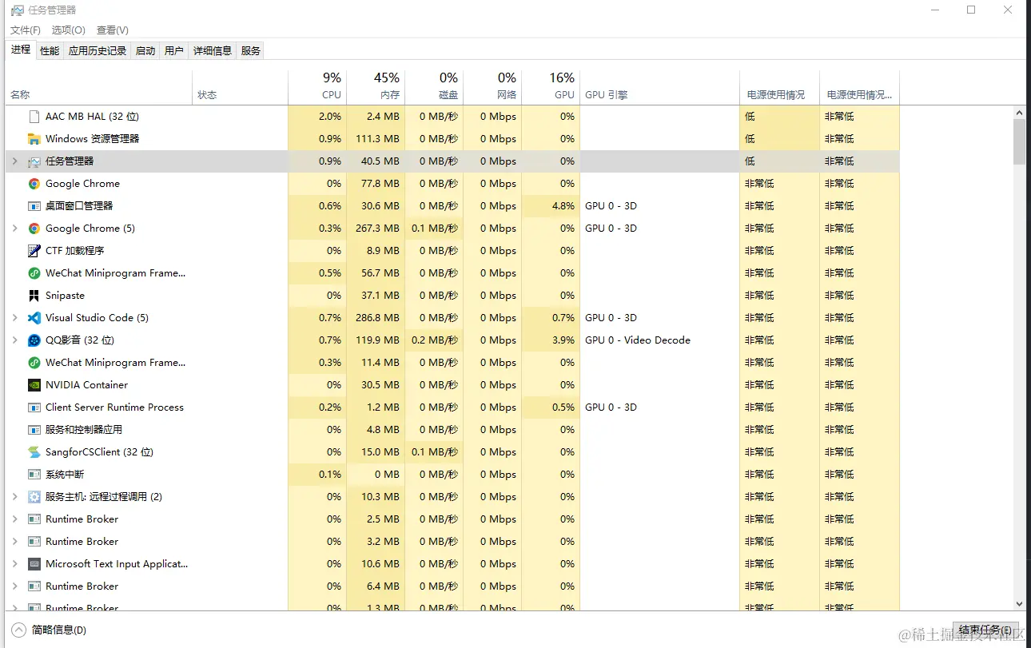Viewport: 1031px width, 648px height.
Task: Collapse to 简略信息 view
Action: (x=50, y=630)
